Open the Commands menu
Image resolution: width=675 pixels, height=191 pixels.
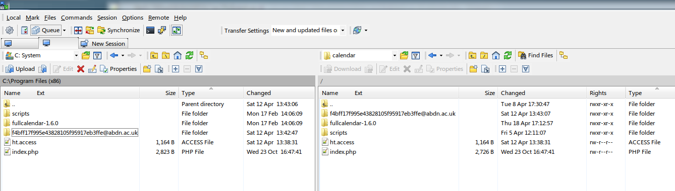[77, 18]
